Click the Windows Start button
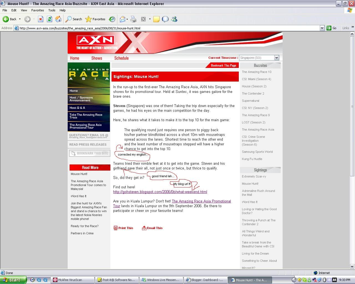 pos(13,280)
